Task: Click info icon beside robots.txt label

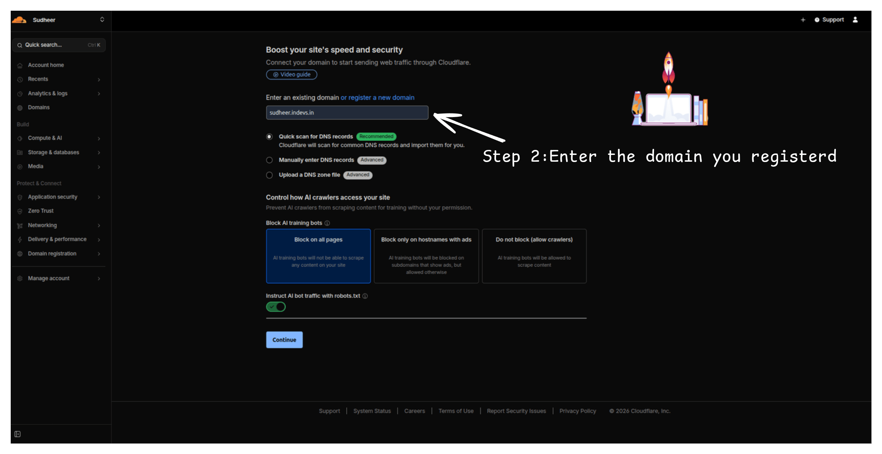Action: pos(365,296)
